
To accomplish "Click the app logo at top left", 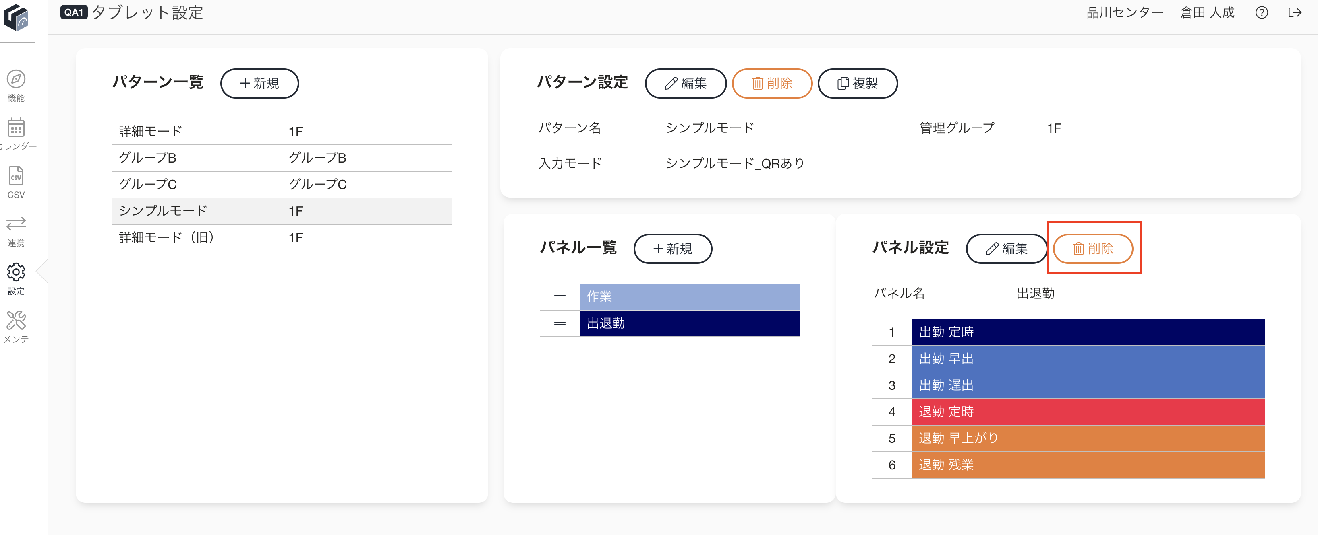I will (17, 18).
